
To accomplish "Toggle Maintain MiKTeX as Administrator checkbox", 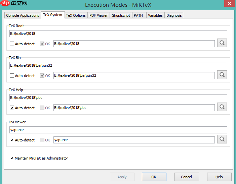I will tap(12, 158).
